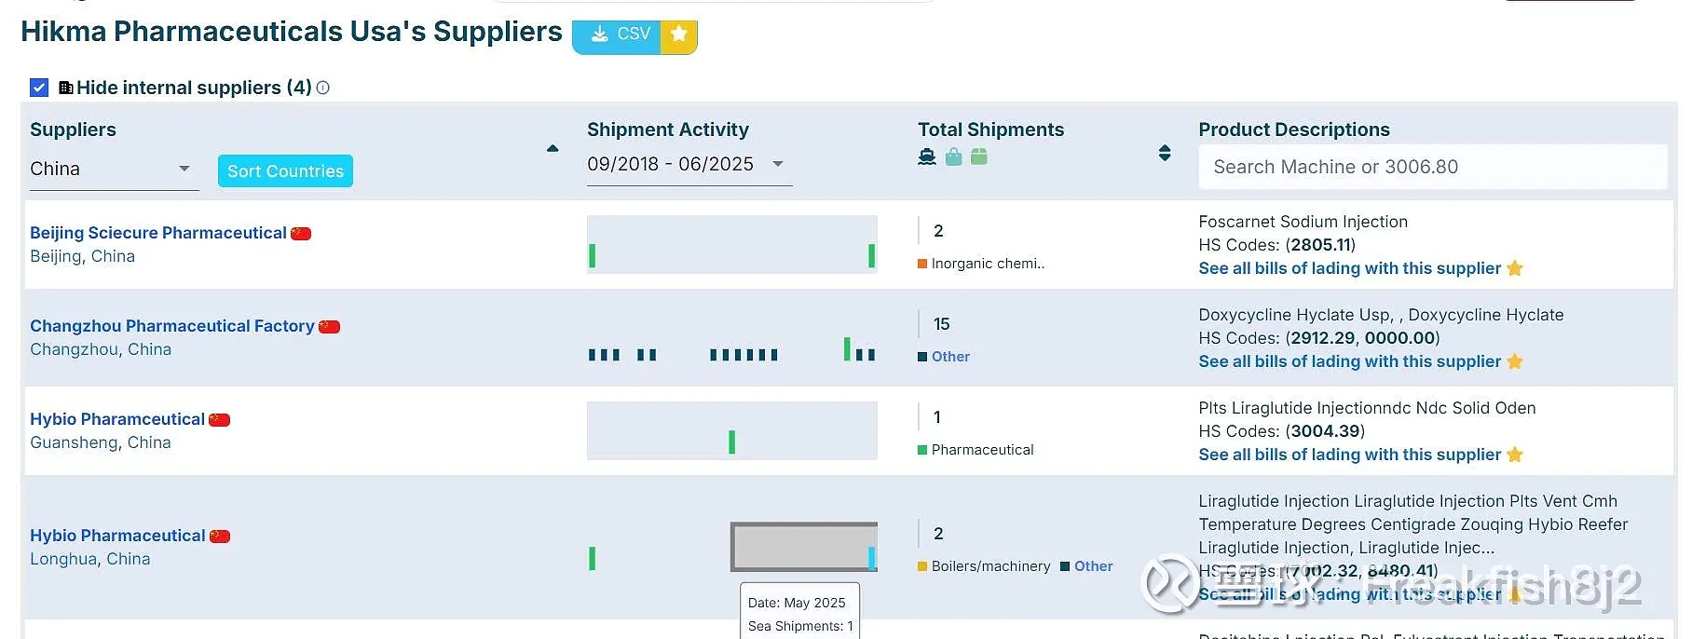This screenshot has width=1692, height=639.
Task: Click Product Descriptions column header
Action: point(1294,129)
